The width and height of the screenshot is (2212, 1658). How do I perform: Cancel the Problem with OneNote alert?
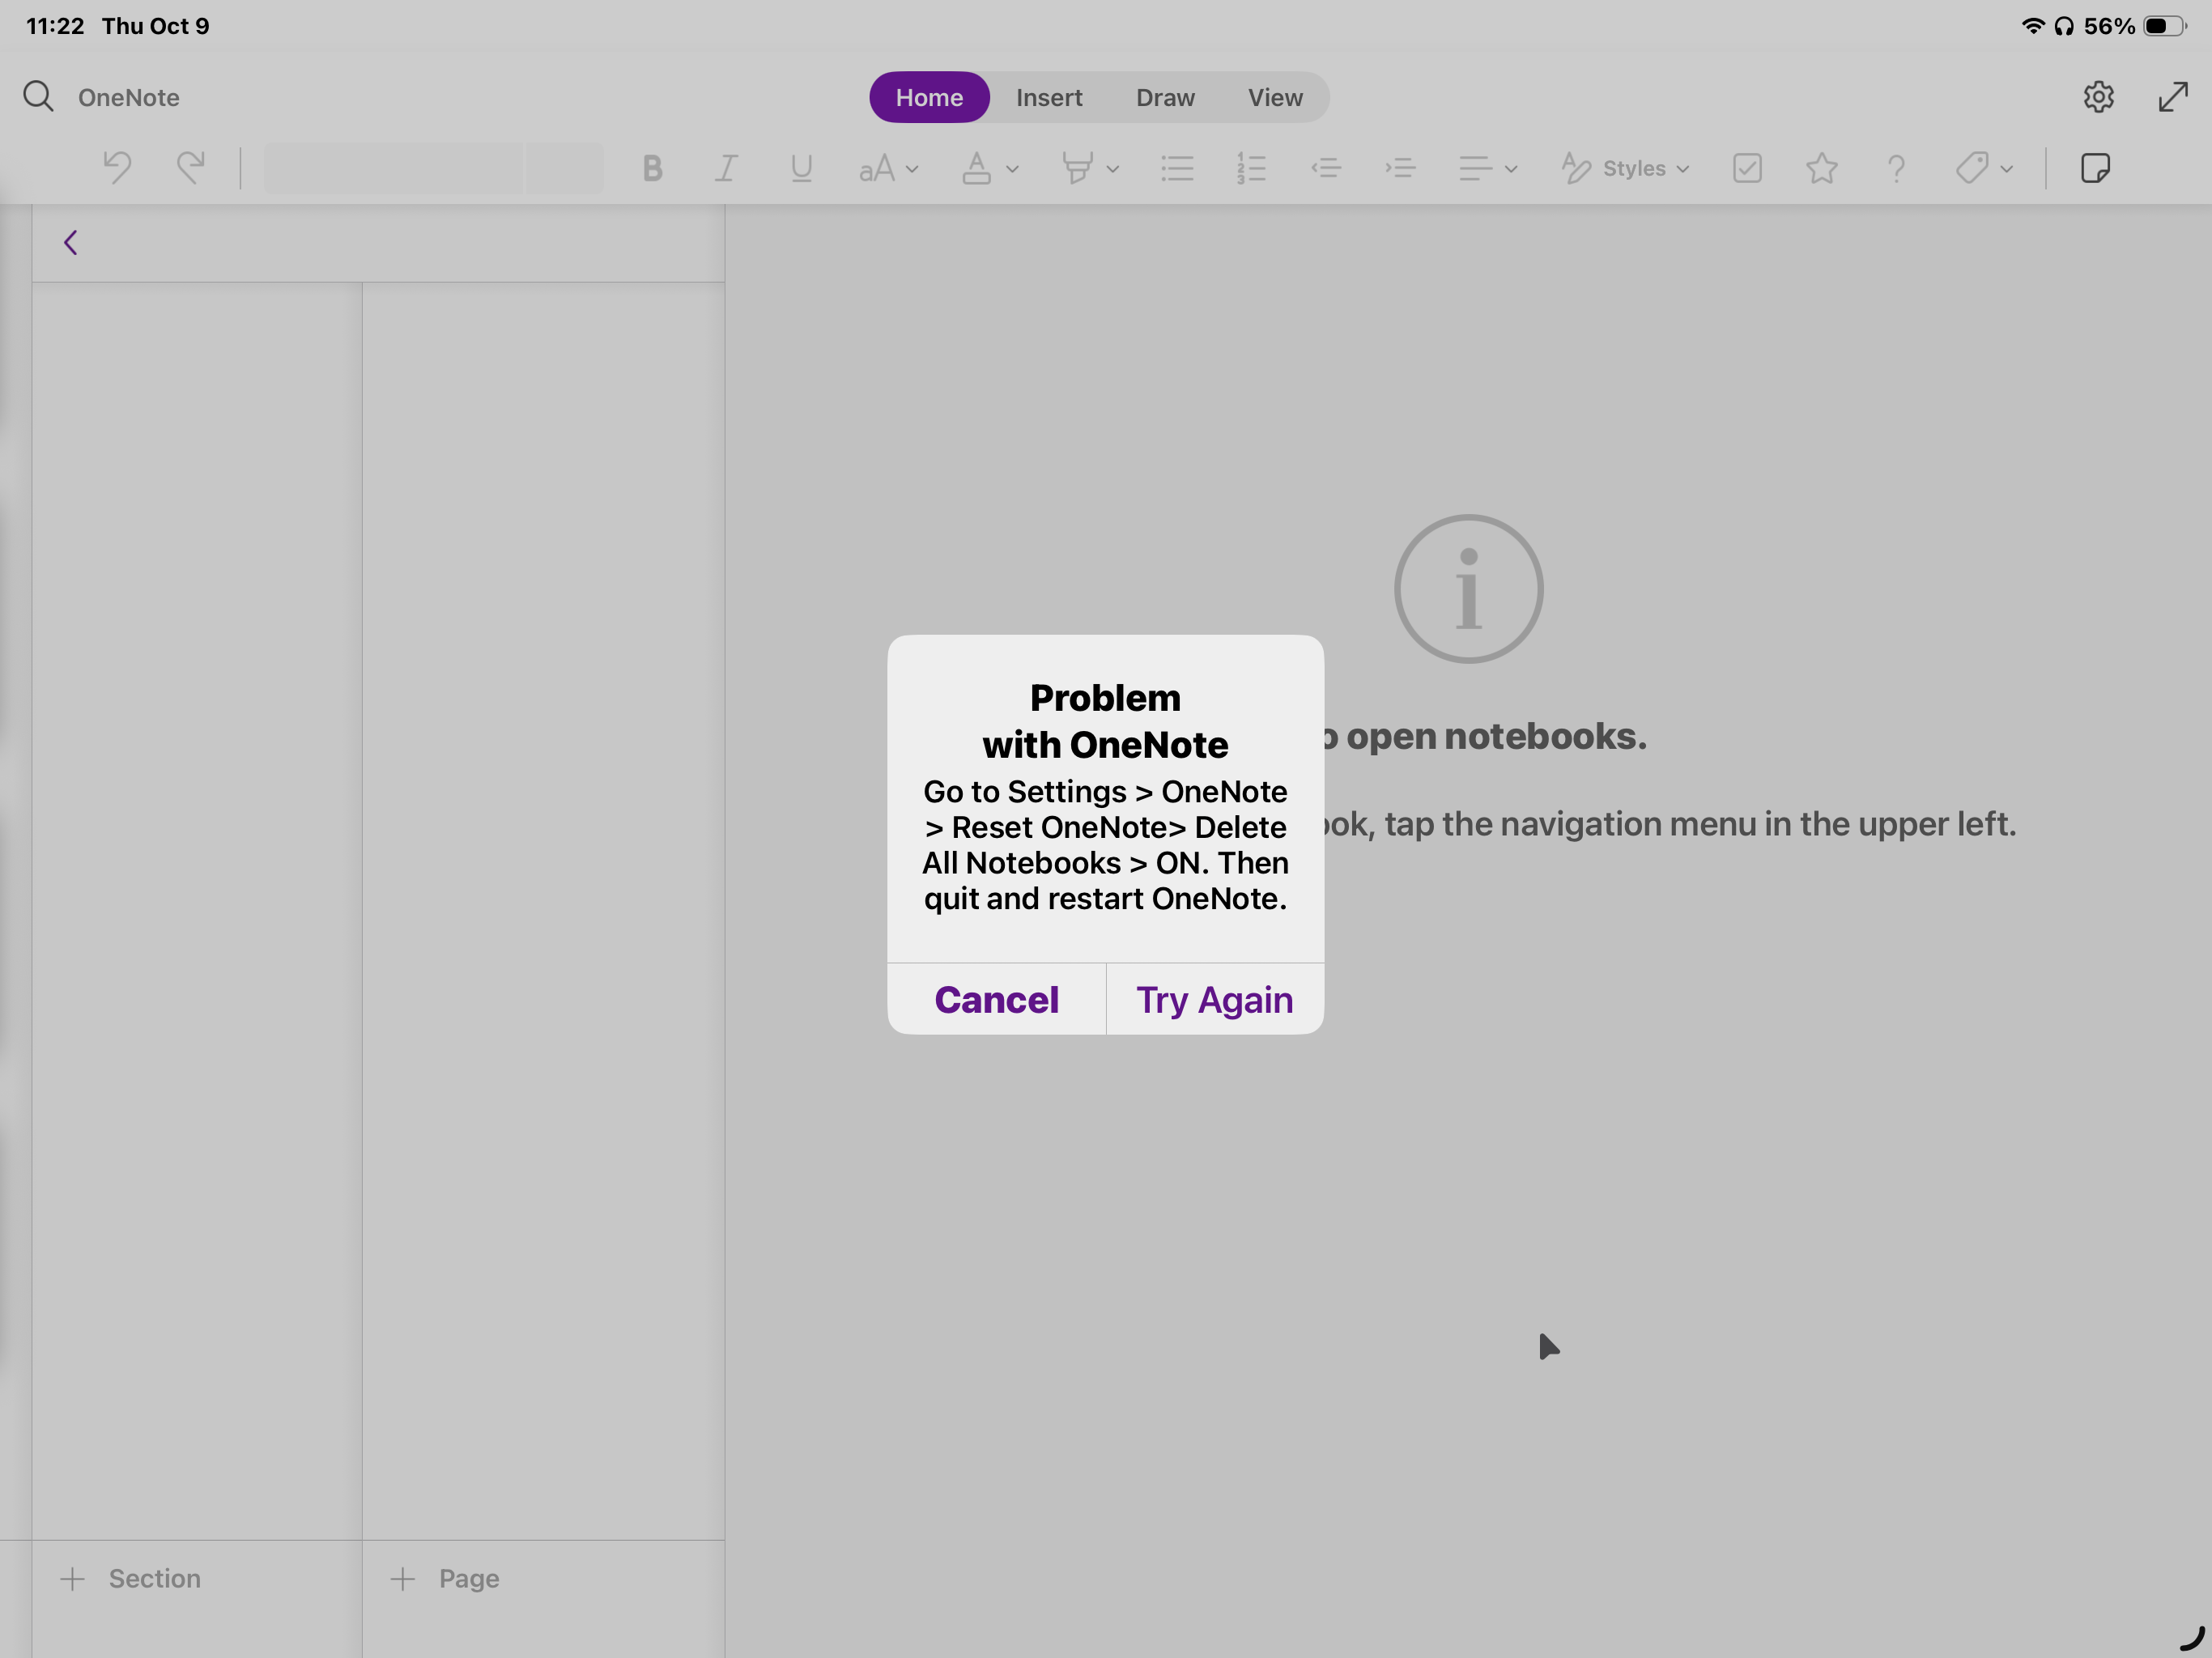[996, 999]
